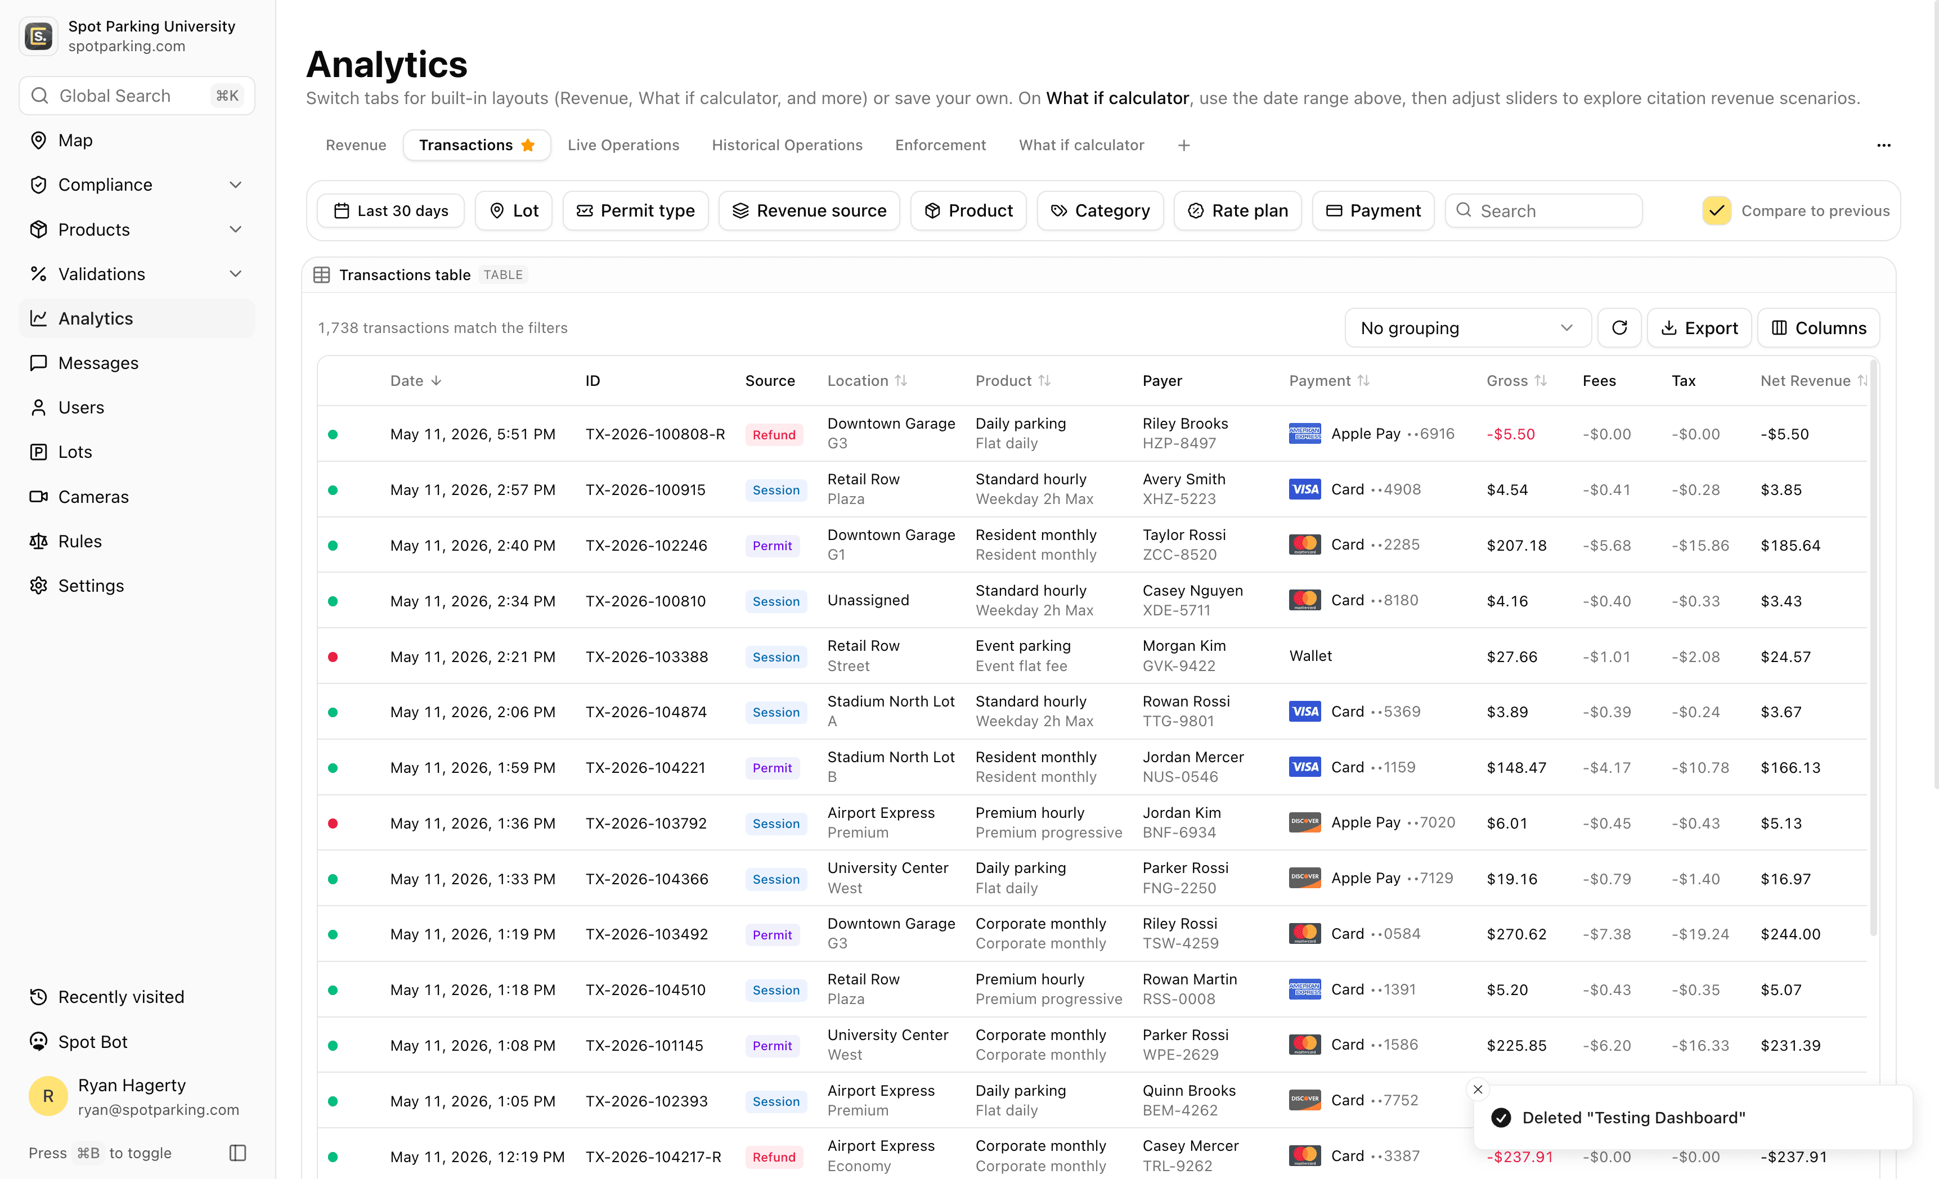The image size is (1939, 1179).
Task: Click the red status dot for TX-2026-103792
Action: [x=333, y=823]
